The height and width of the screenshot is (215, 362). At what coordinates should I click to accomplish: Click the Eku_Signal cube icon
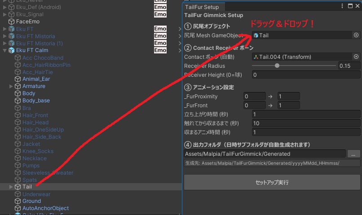click(11, 14)
